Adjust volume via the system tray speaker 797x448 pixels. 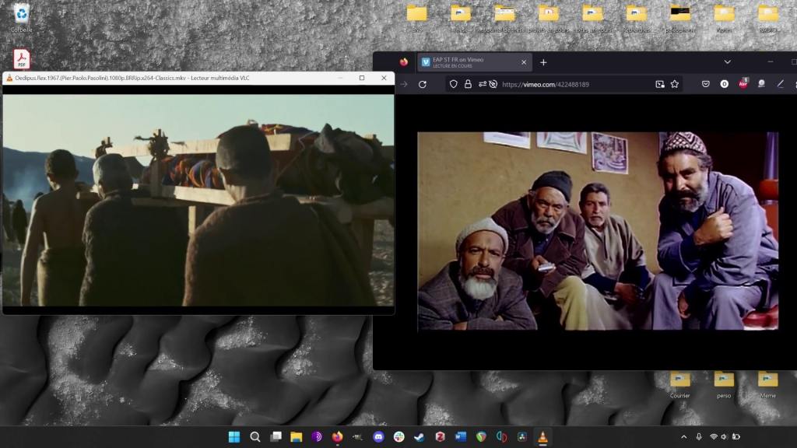coord(724,437)
